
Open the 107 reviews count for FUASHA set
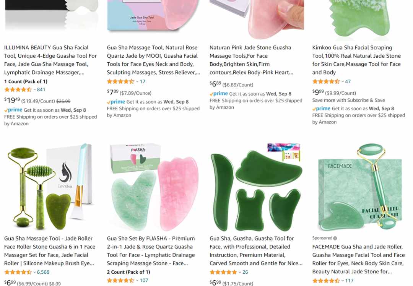click(x=144, y=281)
